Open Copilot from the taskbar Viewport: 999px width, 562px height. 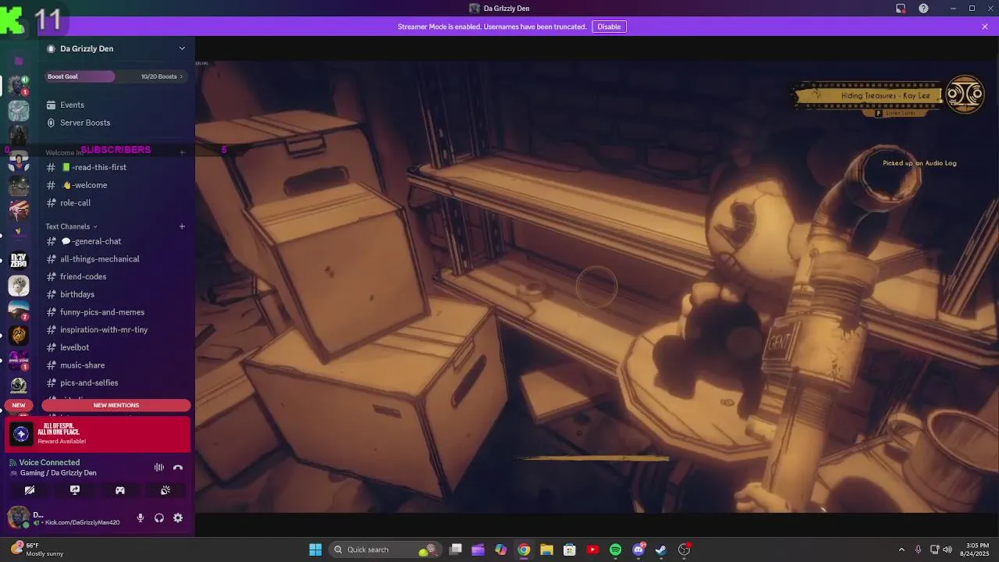(x=501, y=550)
